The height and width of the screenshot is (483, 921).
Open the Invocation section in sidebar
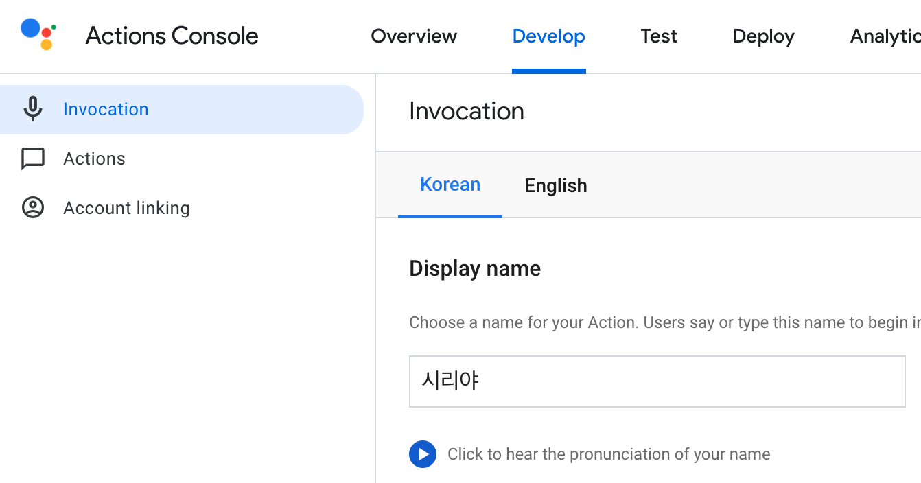(x=106, y=109)
